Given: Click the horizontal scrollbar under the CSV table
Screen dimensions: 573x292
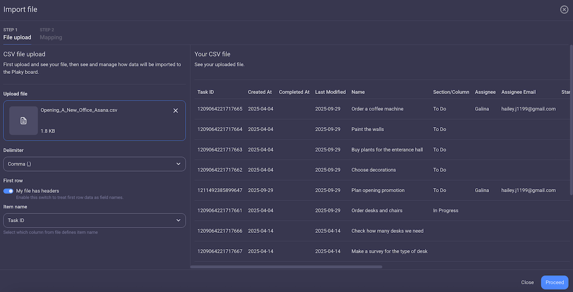Looking at the screenshot, I should tap(286, 267).
